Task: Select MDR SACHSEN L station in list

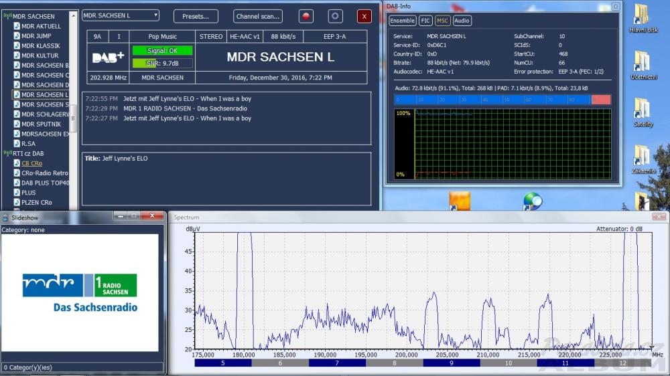Action: pos(45,95)
